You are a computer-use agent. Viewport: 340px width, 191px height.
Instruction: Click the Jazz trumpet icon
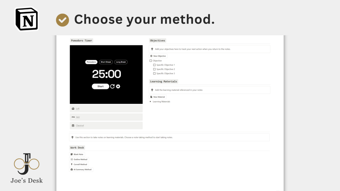(x=73, y=117)
